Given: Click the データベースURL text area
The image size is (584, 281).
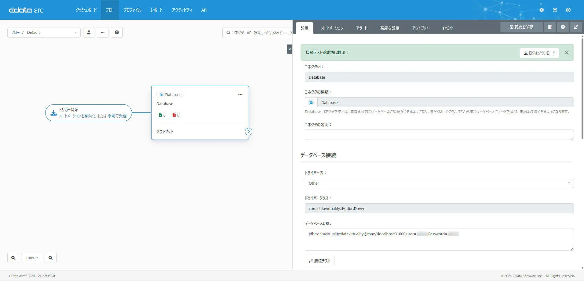Looking at the screenshot, I should 439,240.
